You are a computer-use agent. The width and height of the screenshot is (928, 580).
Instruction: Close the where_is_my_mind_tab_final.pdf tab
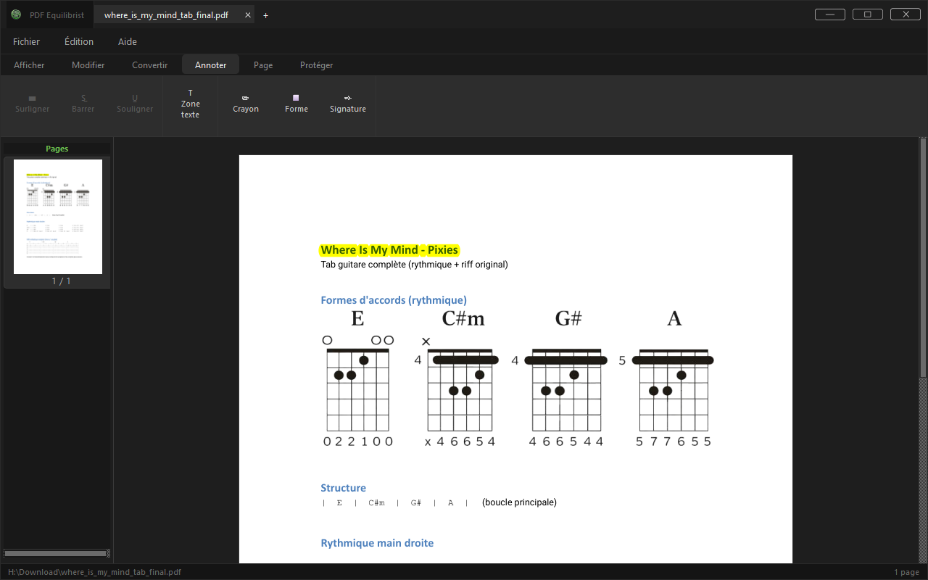(x=248, y=15)
